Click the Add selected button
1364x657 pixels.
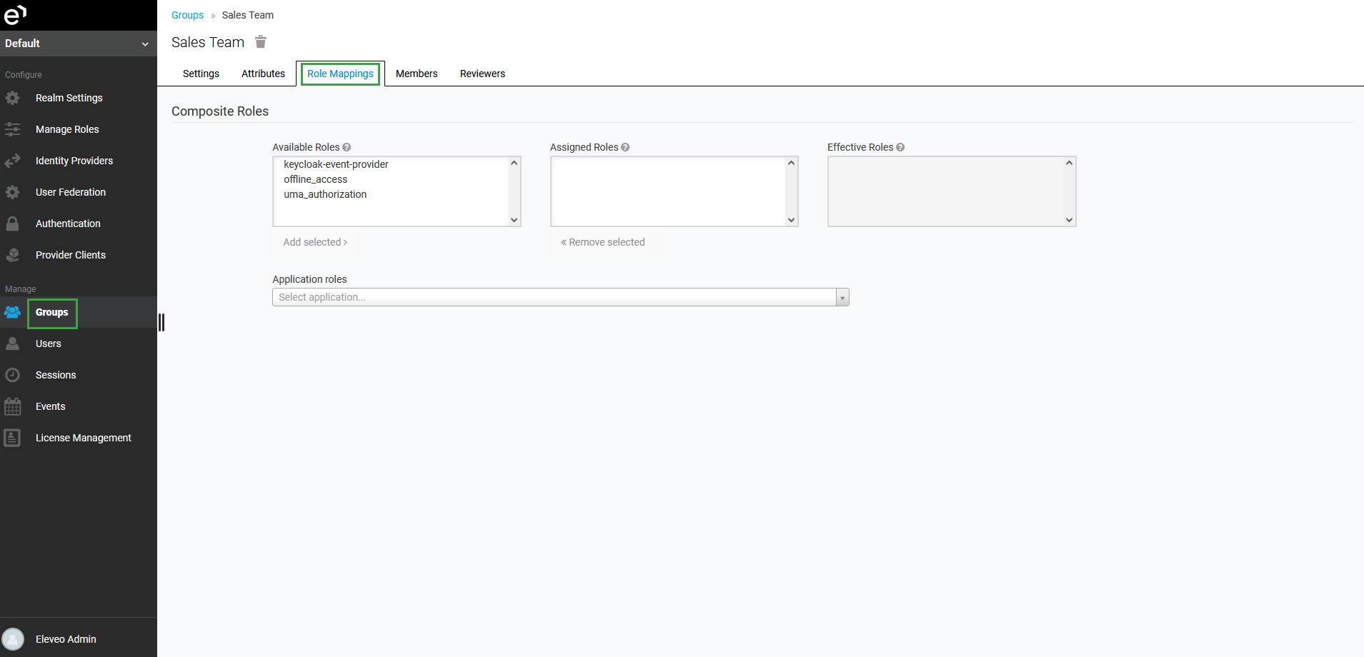(314, 242)
